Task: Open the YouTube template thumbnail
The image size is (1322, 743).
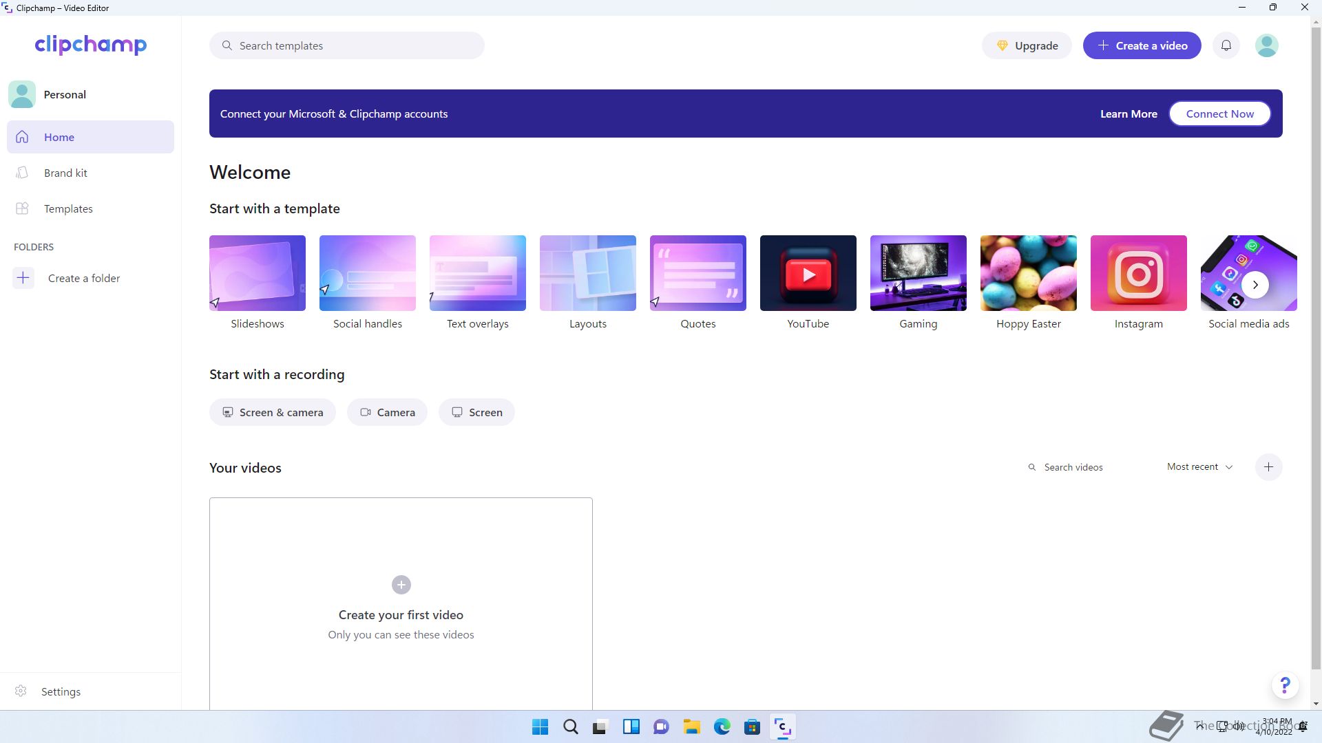Action: pos(808,273)
